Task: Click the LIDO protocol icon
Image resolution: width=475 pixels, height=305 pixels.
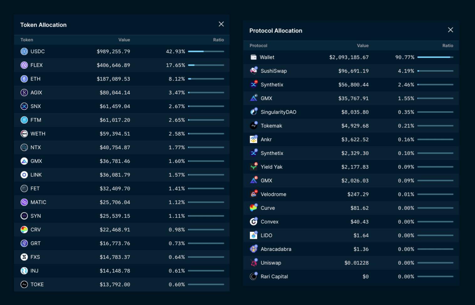Action: [x=254, y=235]
